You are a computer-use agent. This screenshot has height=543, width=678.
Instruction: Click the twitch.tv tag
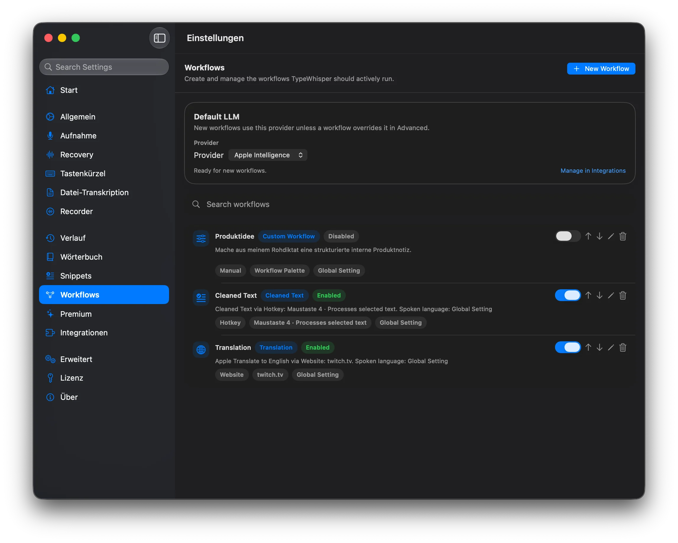click(x=270, y=375)
